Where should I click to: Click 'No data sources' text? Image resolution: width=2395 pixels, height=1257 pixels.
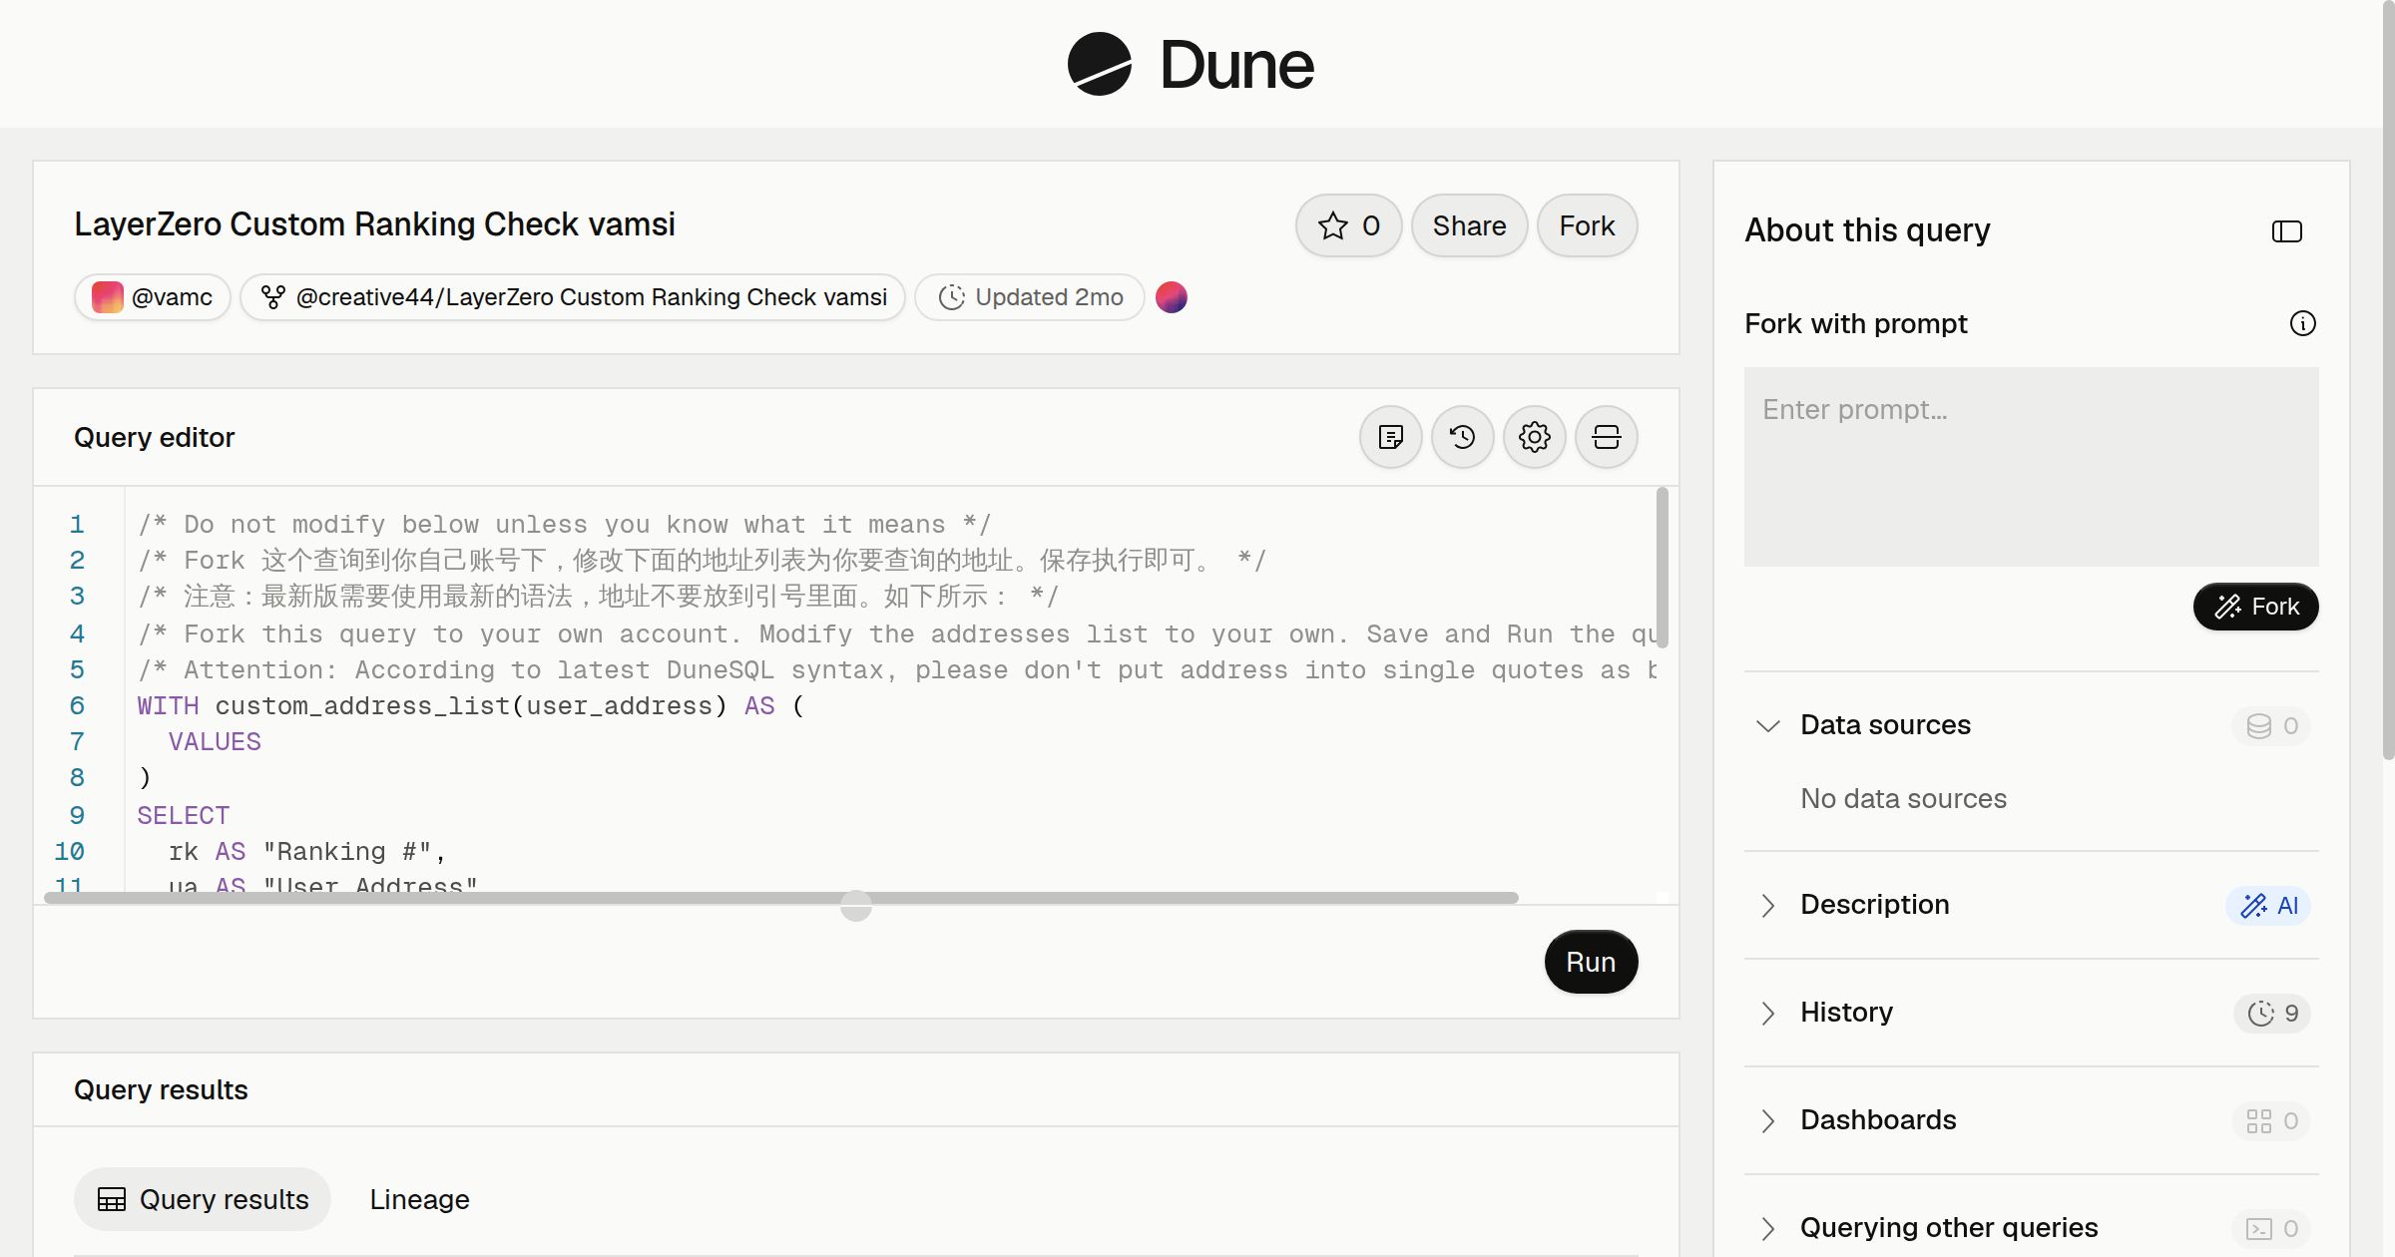1903,799
